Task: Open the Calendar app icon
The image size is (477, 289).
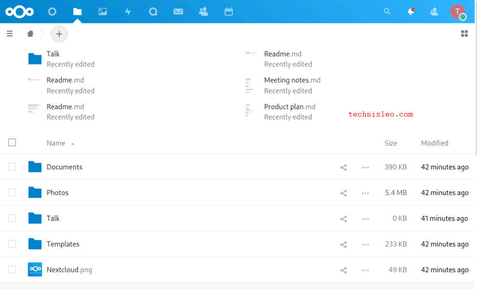Action: click(229, 11)
